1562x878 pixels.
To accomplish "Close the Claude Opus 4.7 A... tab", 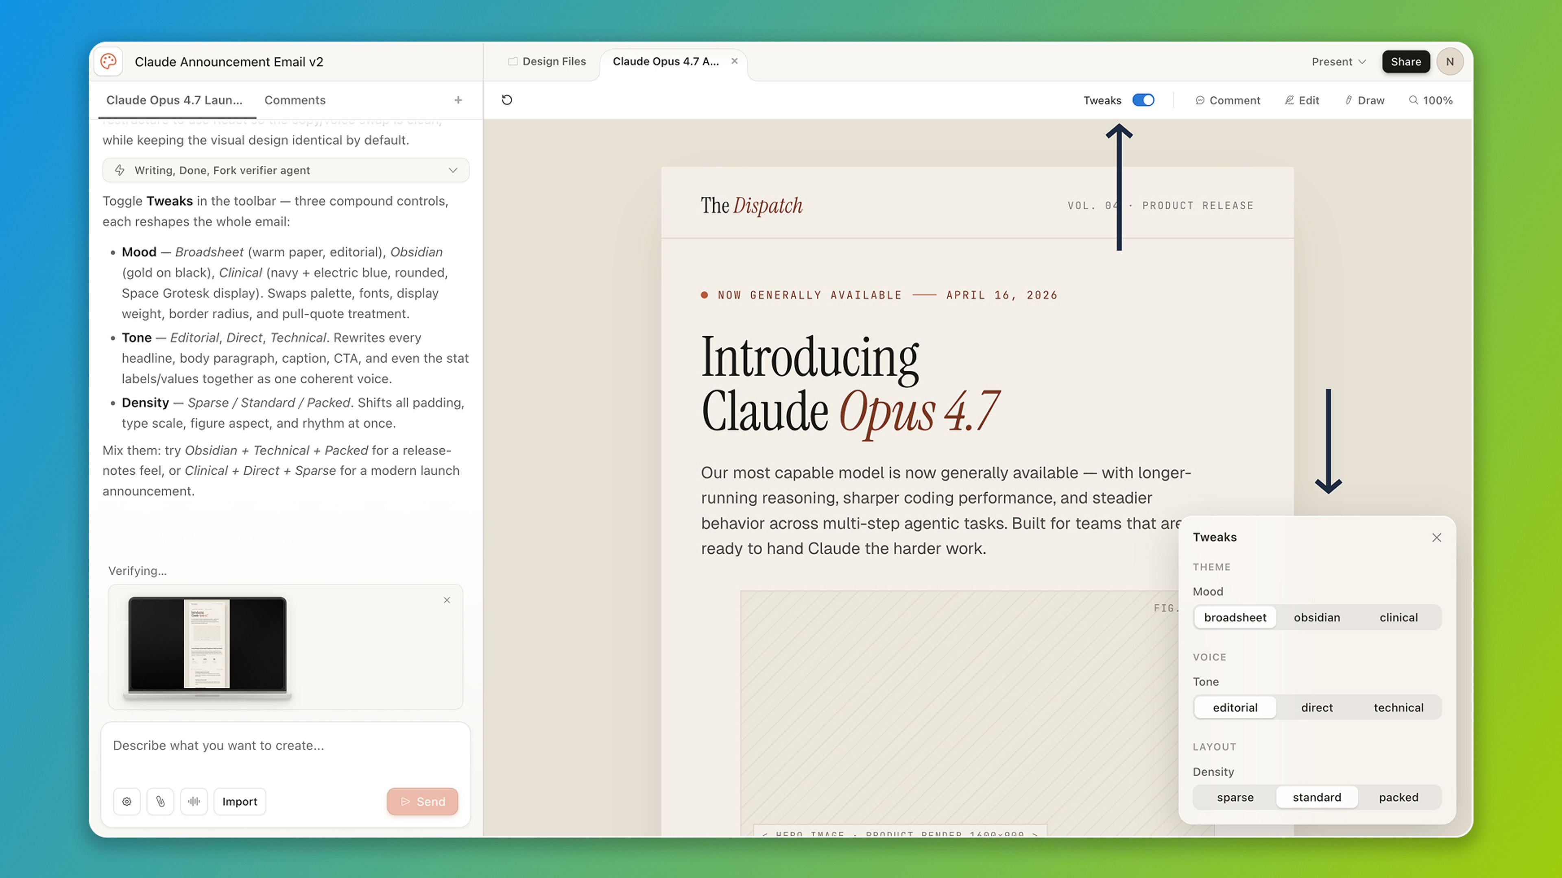I will click(734, 61).
